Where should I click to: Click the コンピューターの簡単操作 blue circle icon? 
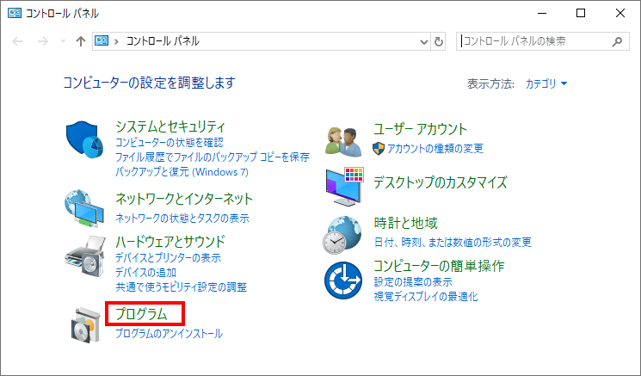343,280
